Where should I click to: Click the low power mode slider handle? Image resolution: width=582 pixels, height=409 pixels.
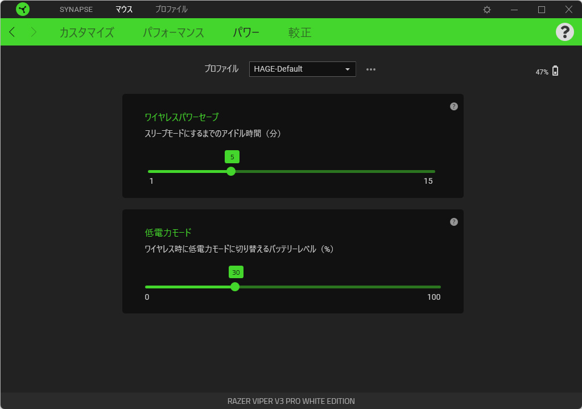tap(235, 287)
